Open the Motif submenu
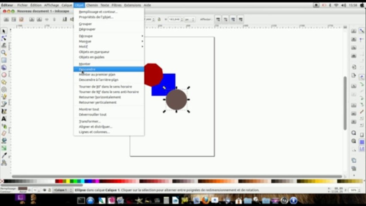366x206 pixels. click(x=109, y=46)
